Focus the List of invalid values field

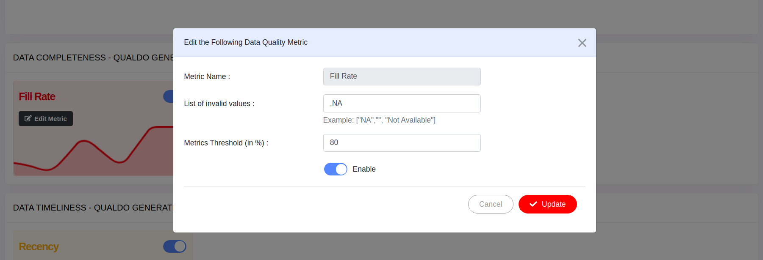[402, 104]
